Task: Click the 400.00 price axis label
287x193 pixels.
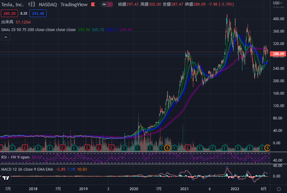Action: 278,19
